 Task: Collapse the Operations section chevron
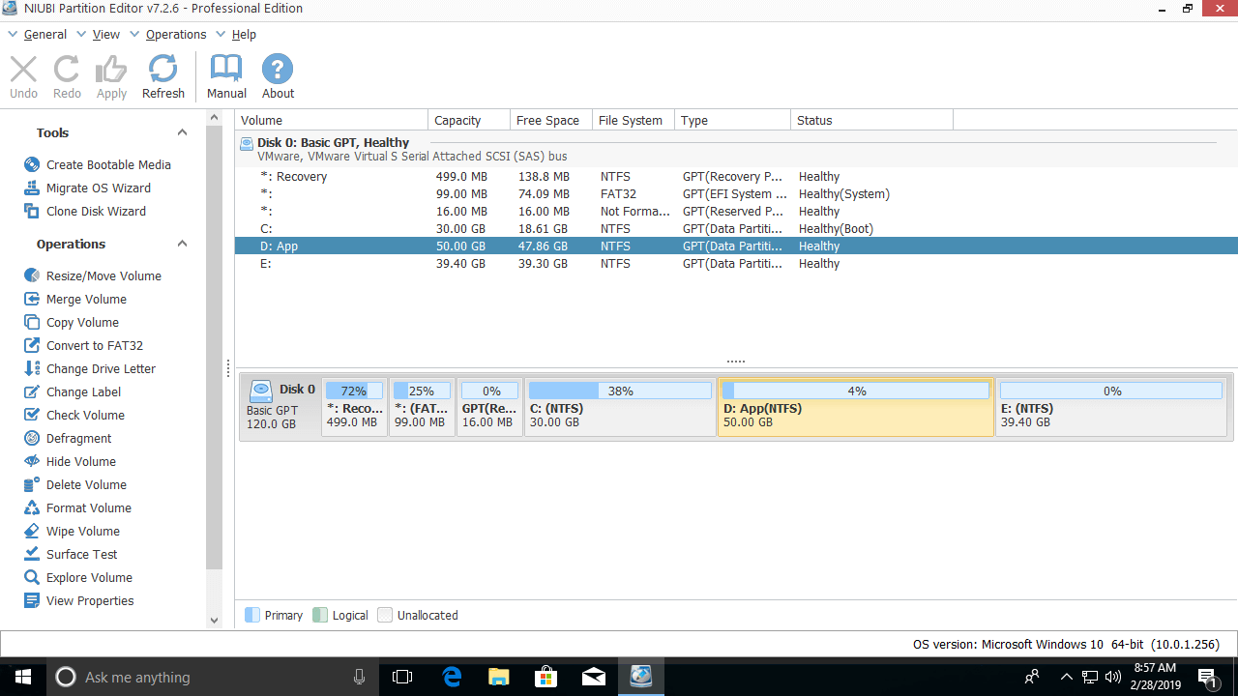pos(182,245)
